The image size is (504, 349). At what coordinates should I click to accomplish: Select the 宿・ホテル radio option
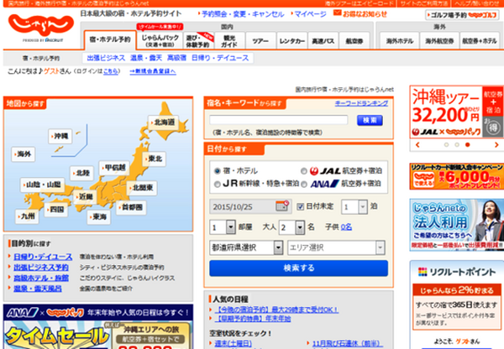tap(218, 171)
